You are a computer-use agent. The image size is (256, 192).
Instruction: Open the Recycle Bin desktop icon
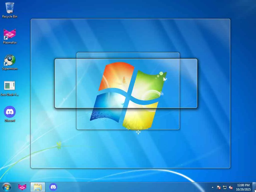click(10, 10)
